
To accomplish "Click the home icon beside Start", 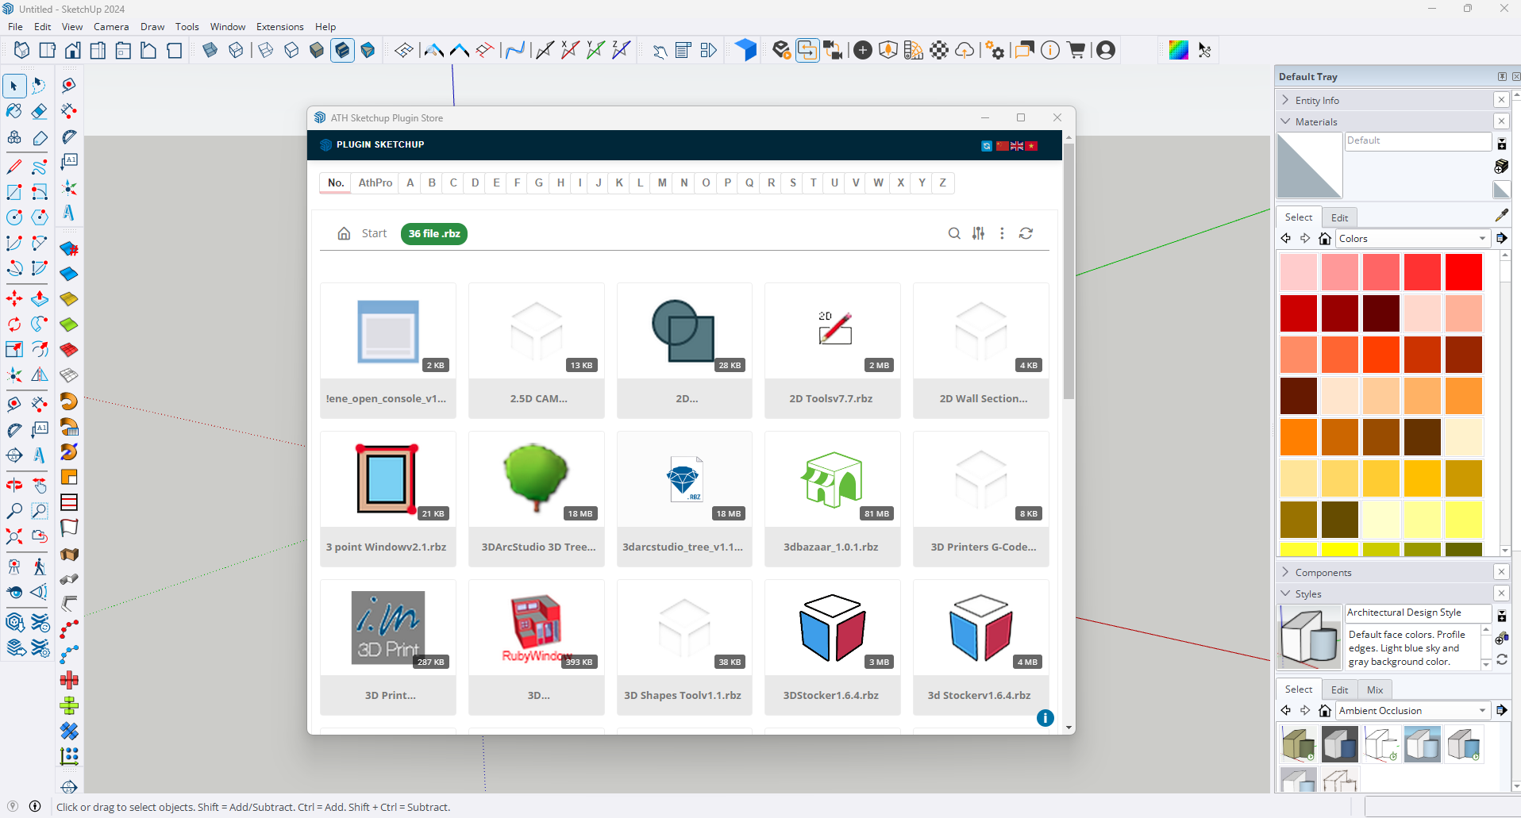I will coord(344,233).
